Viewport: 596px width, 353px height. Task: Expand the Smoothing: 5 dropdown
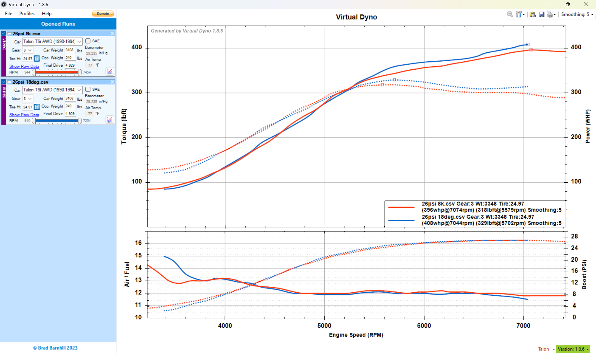pyautogui.click(x=577, y=14)
